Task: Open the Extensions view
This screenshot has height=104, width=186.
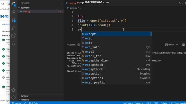Action: 14,36
